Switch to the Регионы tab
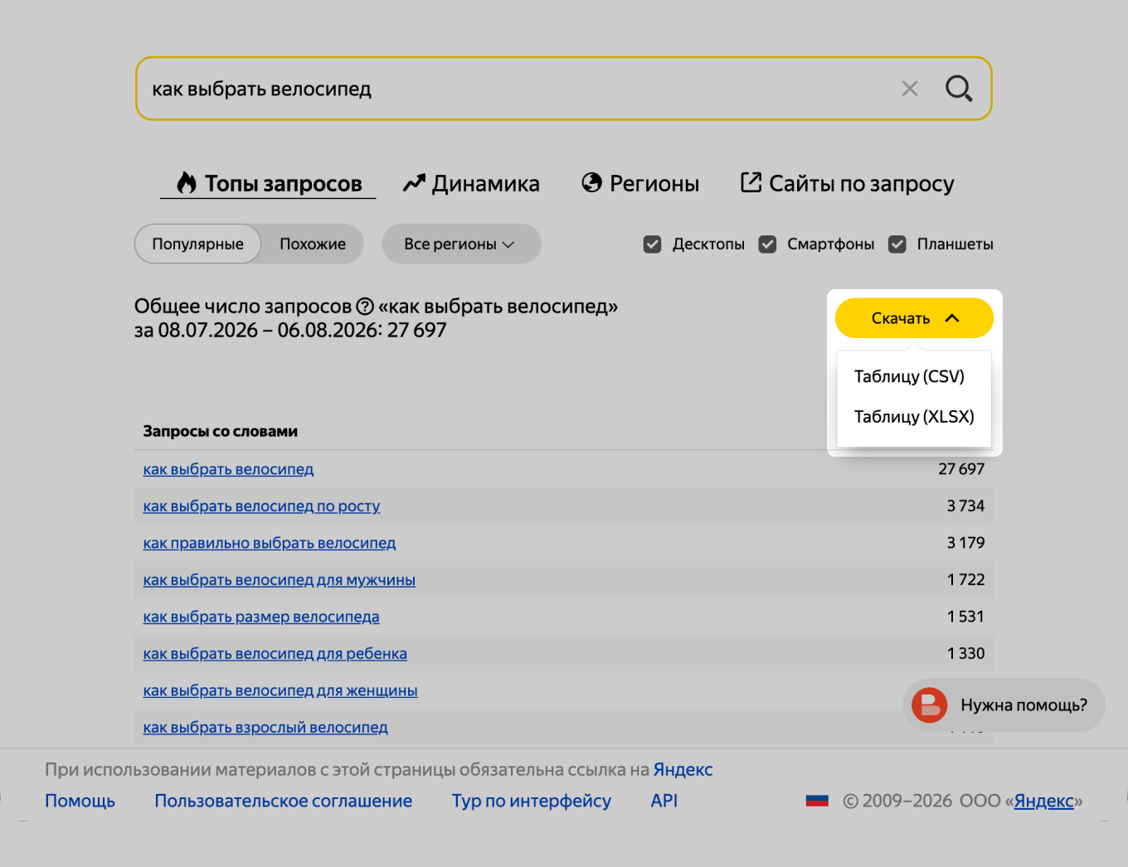 pyautogui.click(x=640, y=183)
